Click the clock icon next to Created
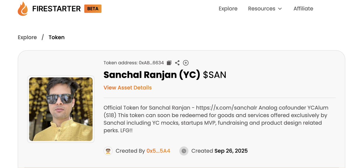 coord(184,151)
